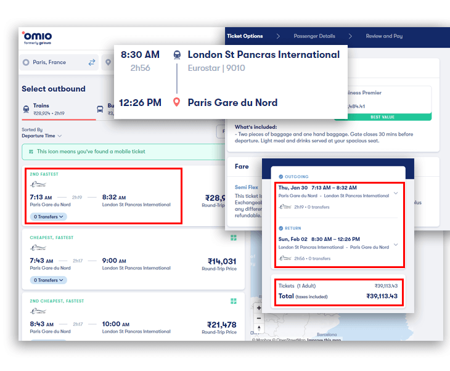Select the ₹14,031 round-trip price
This screenshot has height=371, width=450.
point(222,261)
